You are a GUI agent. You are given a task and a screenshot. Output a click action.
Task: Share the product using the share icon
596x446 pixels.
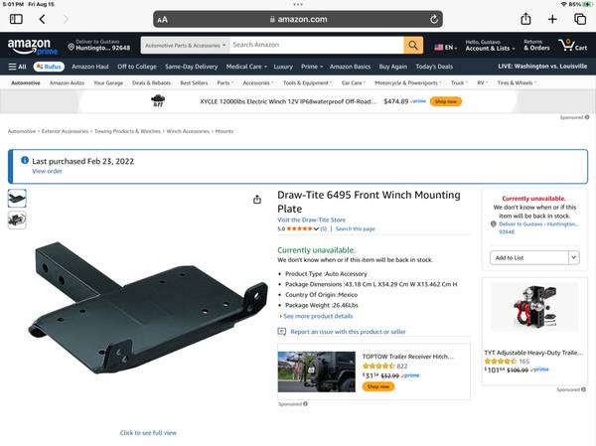pyautogui.click(x=257, y=199)
